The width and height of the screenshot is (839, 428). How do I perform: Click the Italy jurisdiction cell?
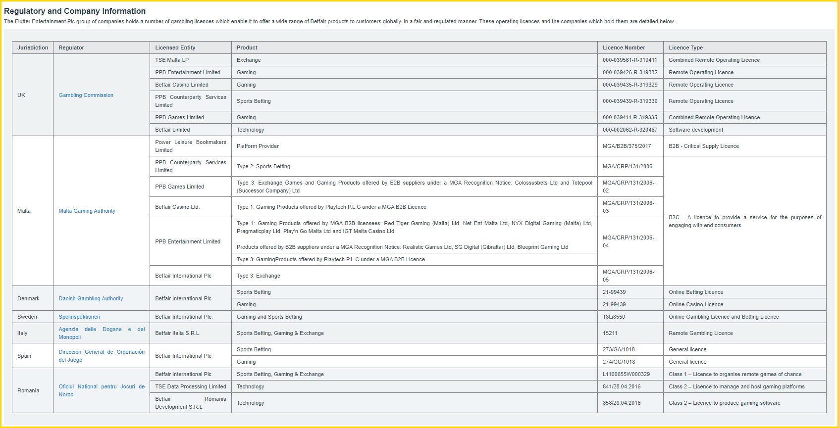point(33,333)
